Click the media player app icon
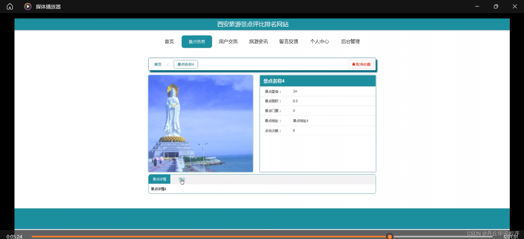 pyautogui.click(x=28, y=7)
